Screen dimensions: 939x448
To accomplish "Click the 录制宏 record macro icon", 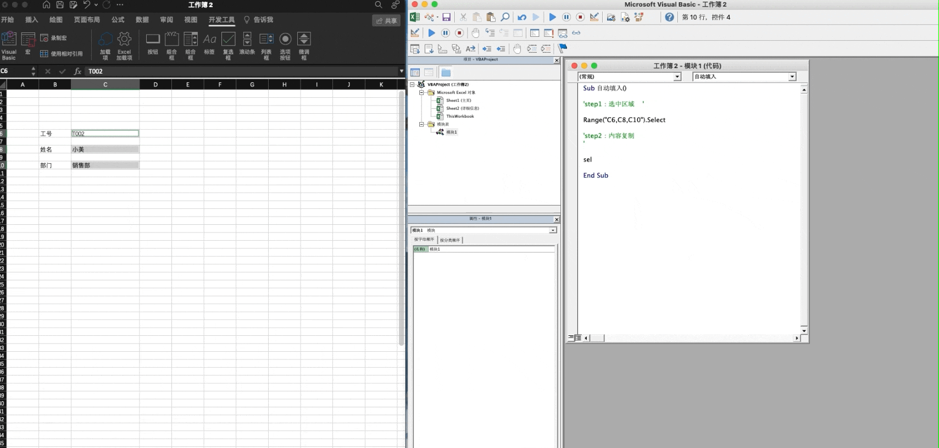I will [x=54, y=38].
